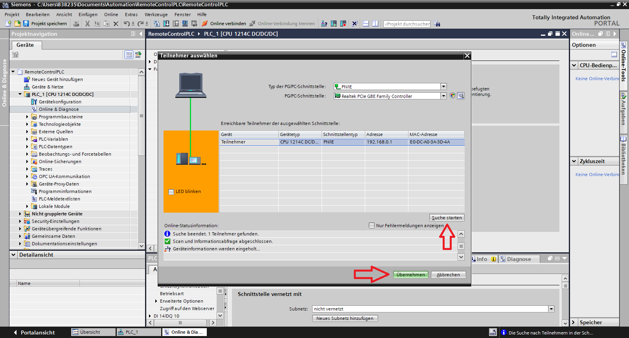Image resolution: width=629 pixels, height=338 pixels.
Task: Open 'Geräte & Netze' in tree
Action: [47, 87]
